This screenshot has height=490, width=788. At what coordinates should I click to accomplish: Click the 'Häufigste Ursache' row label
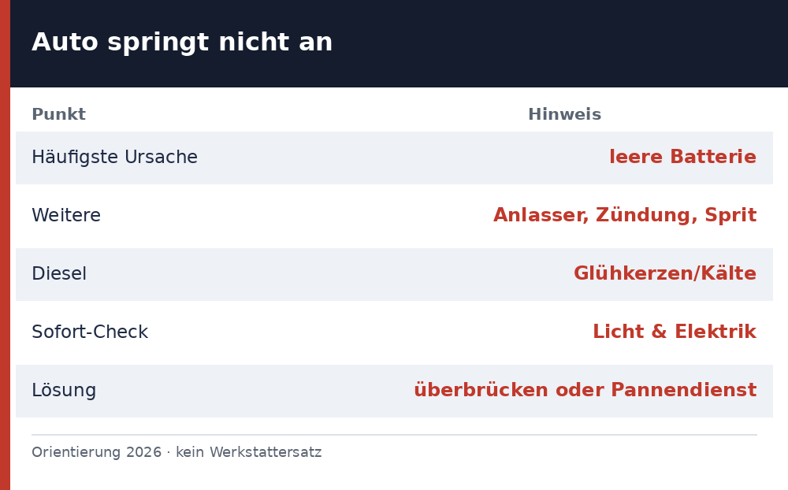pyautogui.click(x=114, y=158)
